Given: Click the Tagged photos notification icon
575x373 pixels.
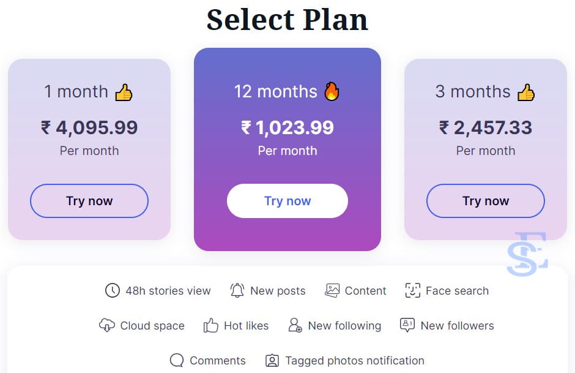Looking at the screenshot, I should (x=272, y=360).
